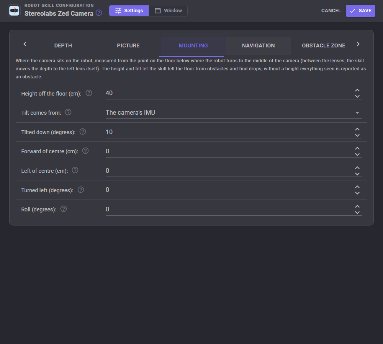The image size is (383, 344).
Task: Increase the Height off the floor value
Action: tap(357, 90)
